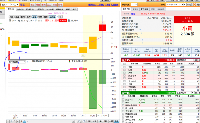This screenshot has width=200, height=123.
Task: Click the next date arrow
Action: click(x=184, y=4)
